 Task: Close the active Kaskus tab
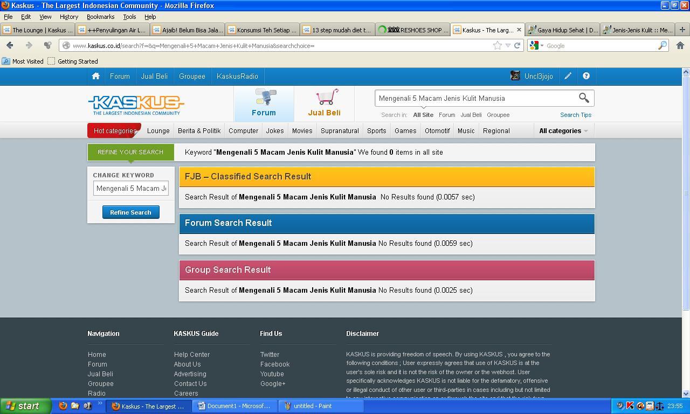click(519, 30)
